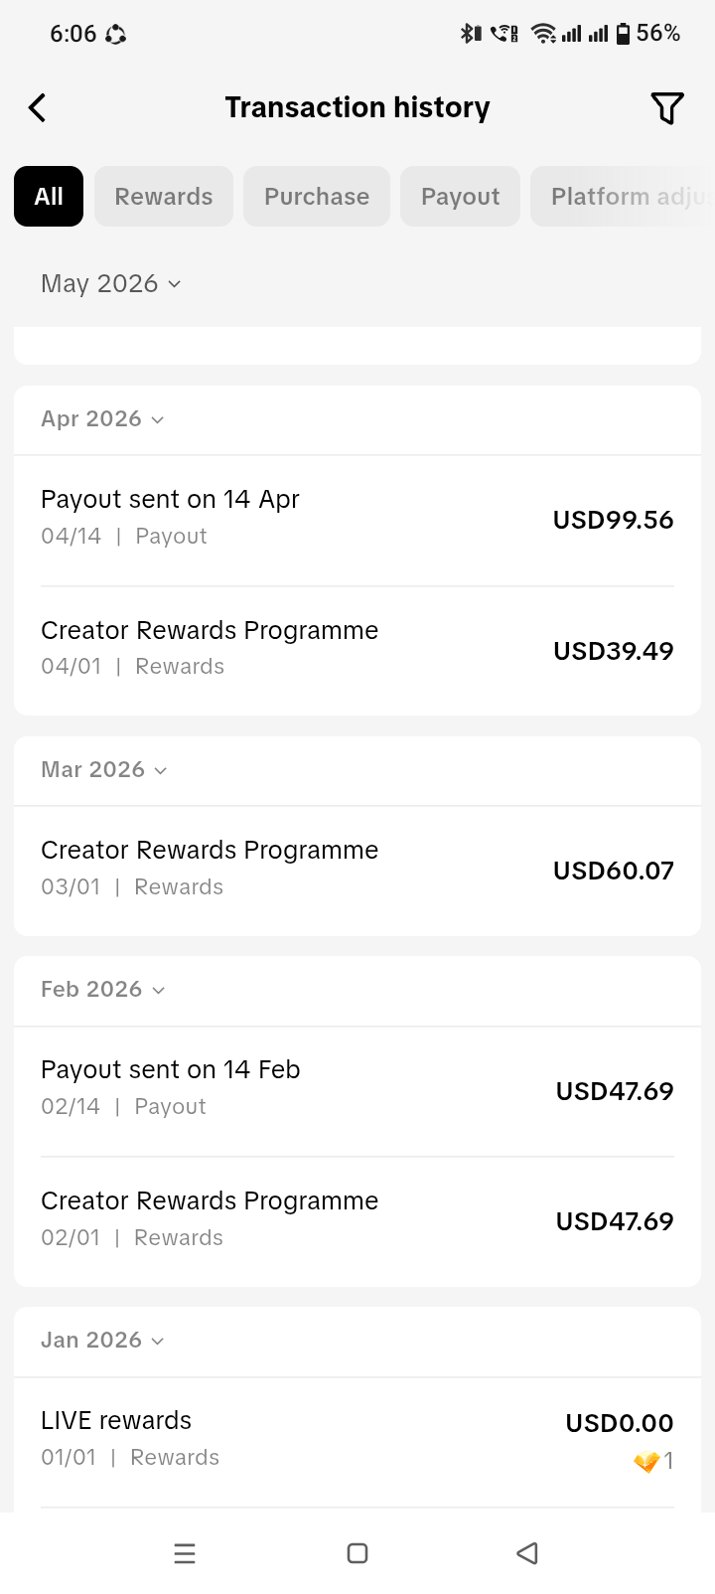The height and width of the screenshot is (1594, 715).
Task: Tap the Android home button
Action: pyautogui.click(x=357, y=1553)
